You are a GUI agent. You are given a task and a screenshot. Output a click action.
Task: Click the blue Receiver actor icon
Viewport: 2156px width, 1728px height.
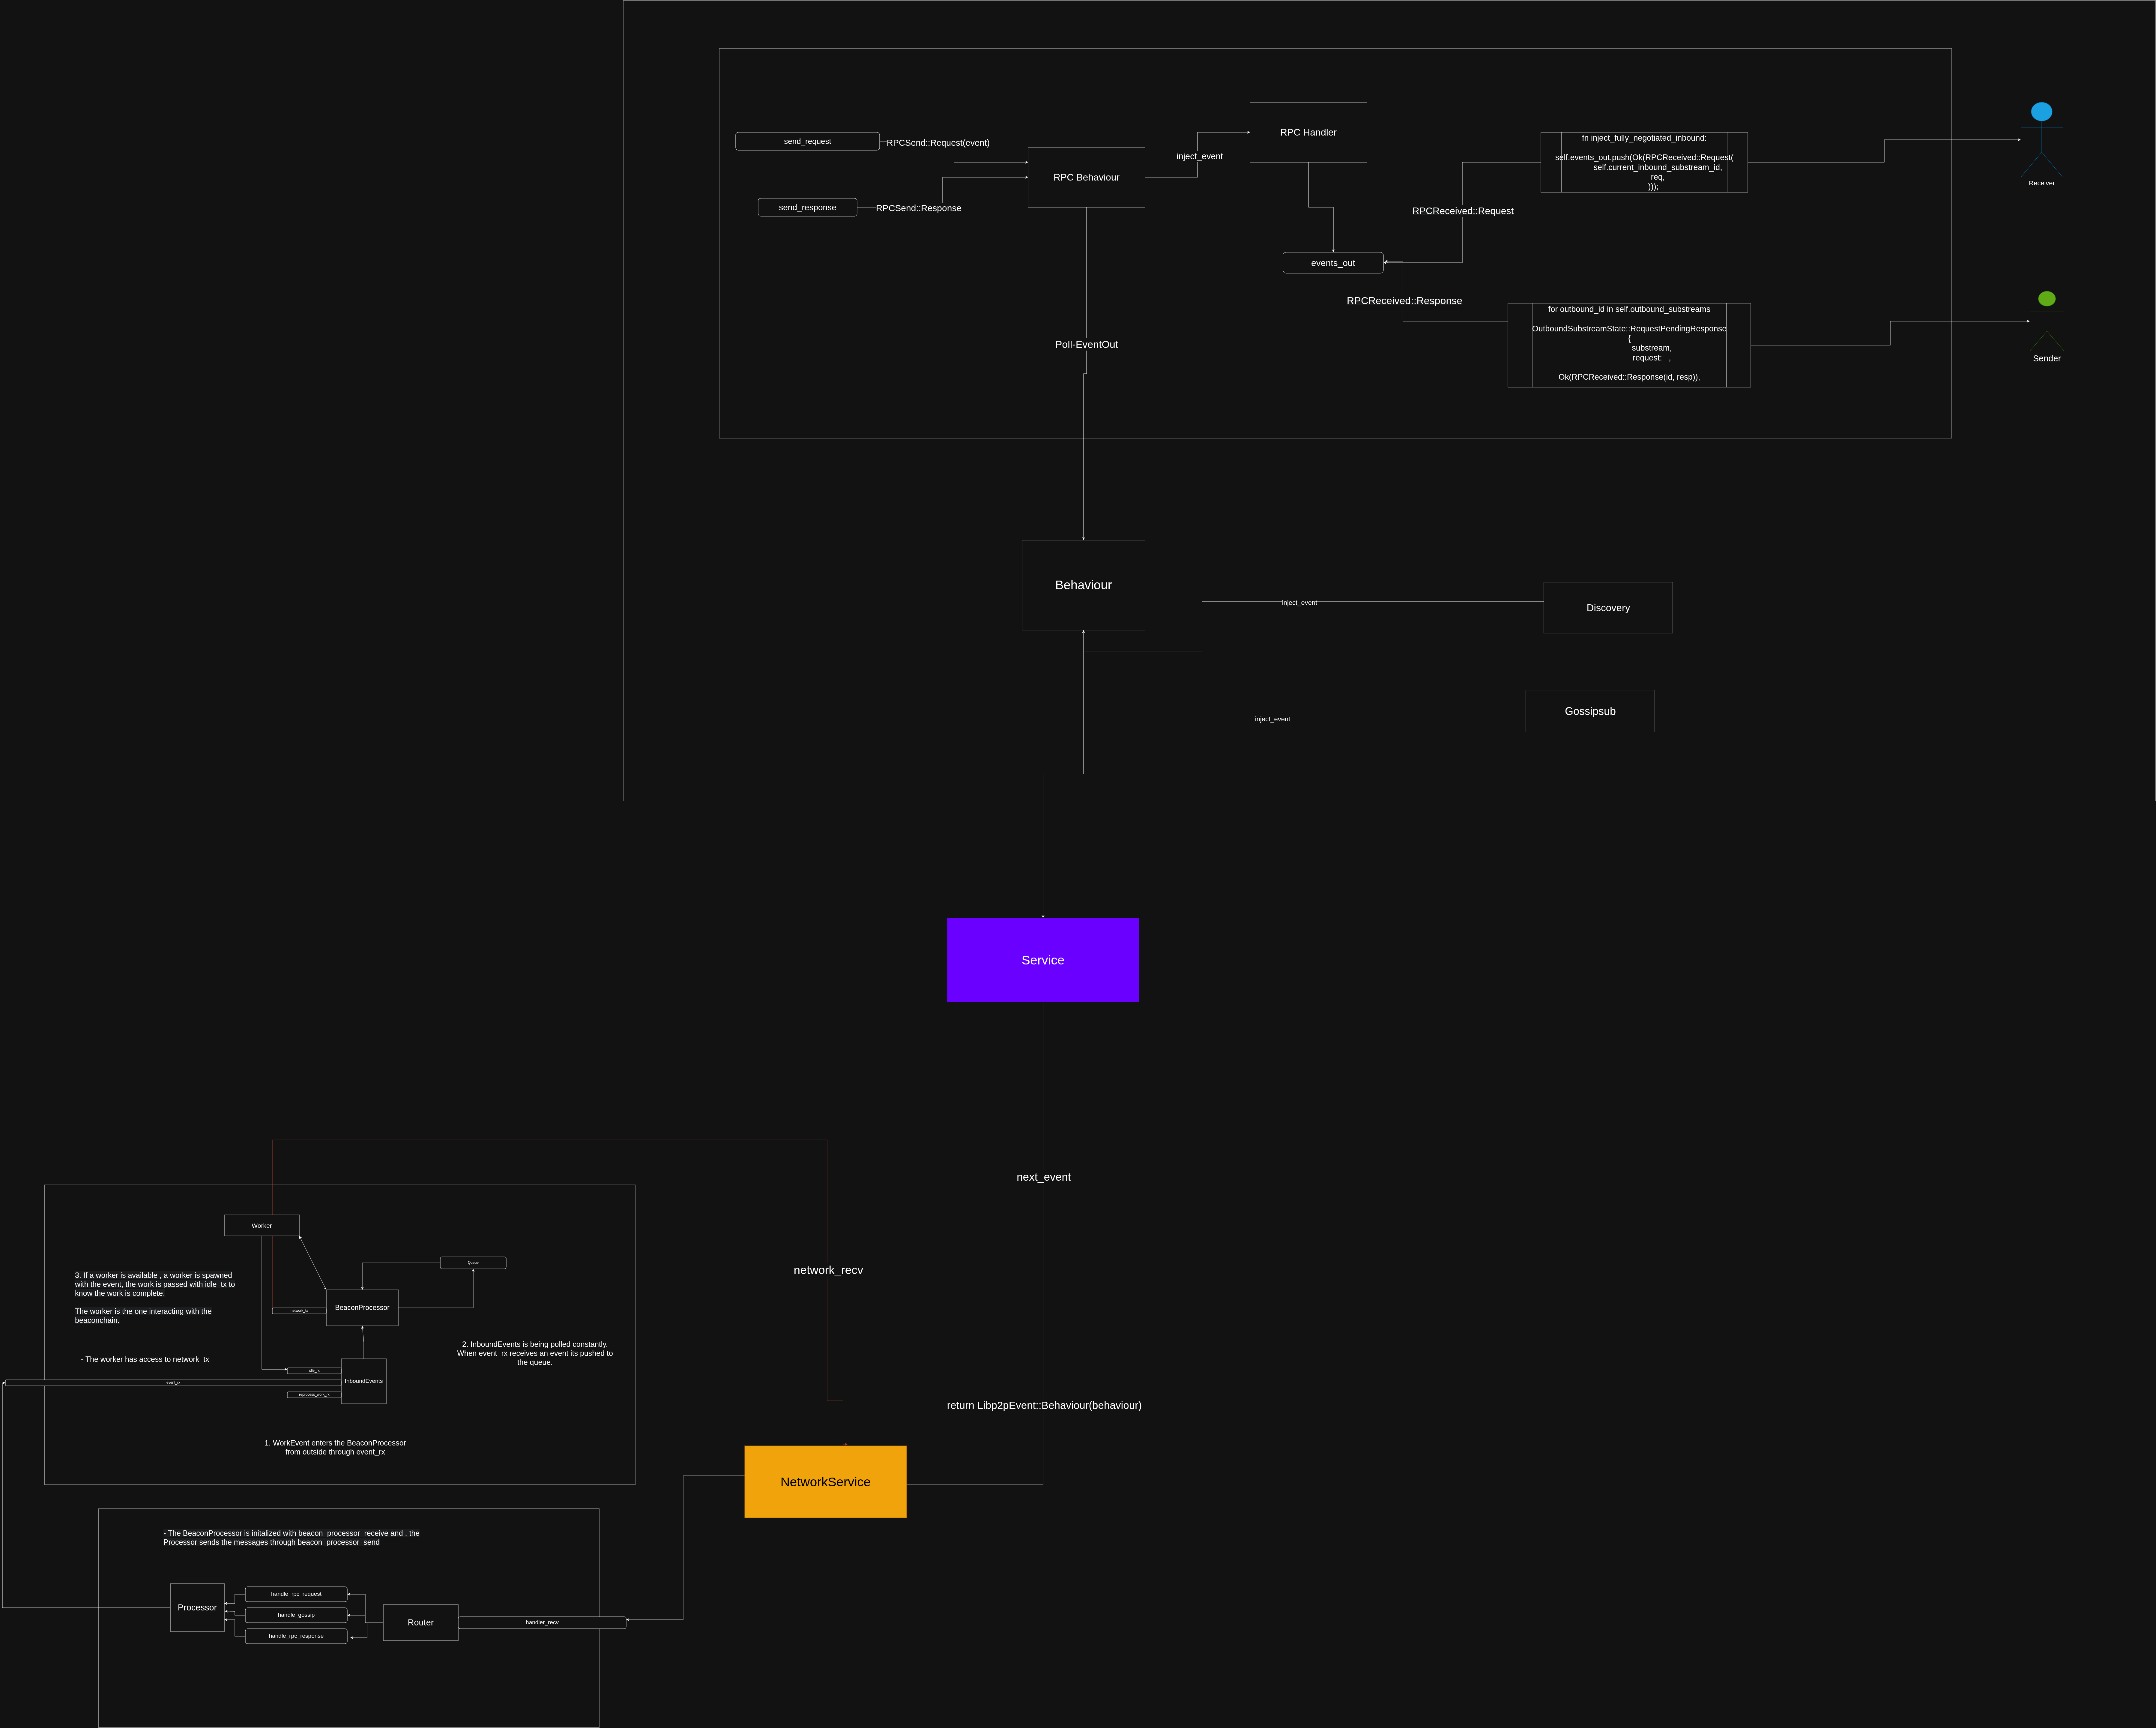(2041, 140)
